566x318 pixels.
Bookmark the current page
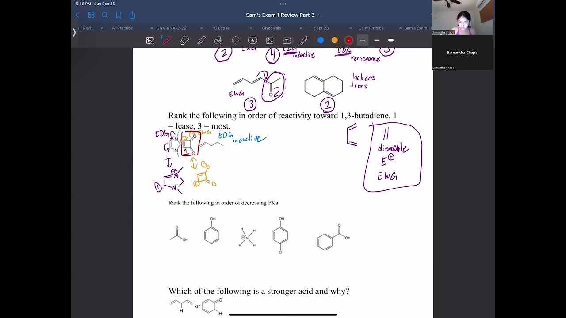(119, 15)
